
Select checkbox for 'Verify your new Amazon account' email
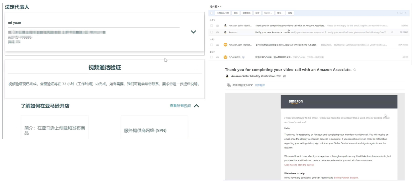tap(212, 32)
